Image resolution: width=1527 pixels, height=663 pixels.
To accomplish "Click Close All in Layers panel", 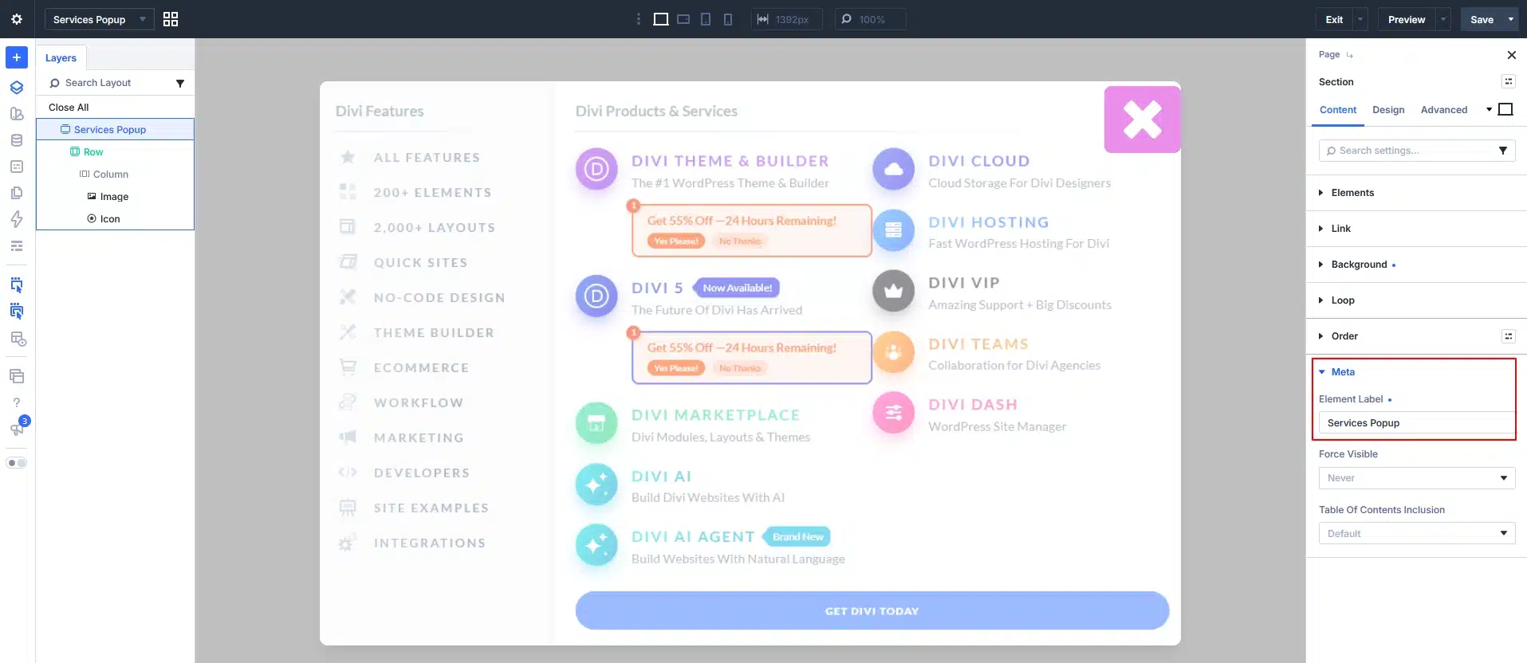I will click(x=69, y=108).
